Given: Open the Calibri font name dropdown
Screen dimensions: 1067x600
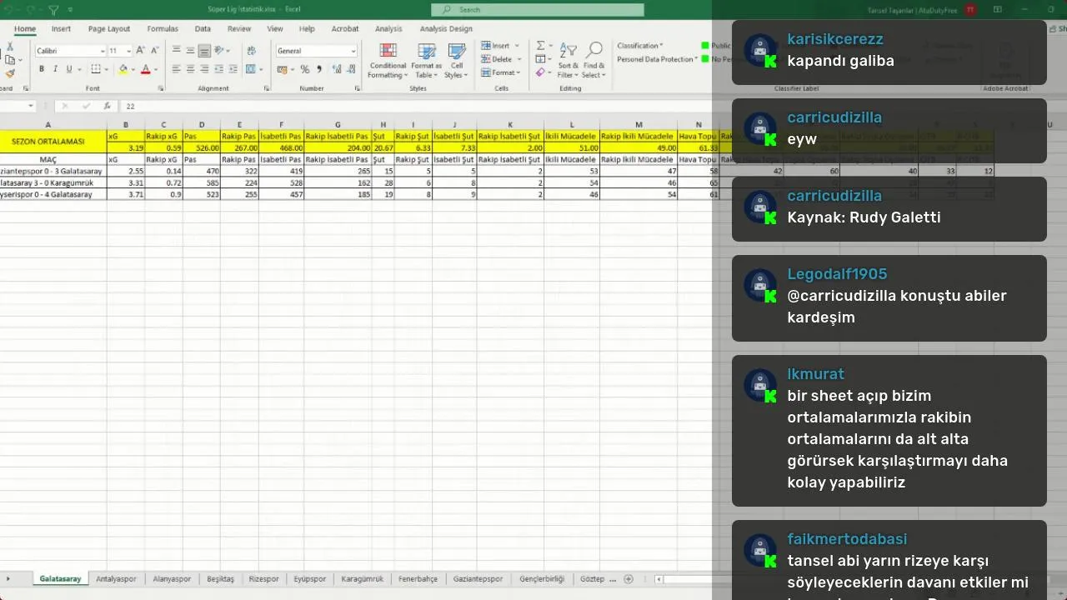Looking at the screenshot, I should tap(102, 51).
